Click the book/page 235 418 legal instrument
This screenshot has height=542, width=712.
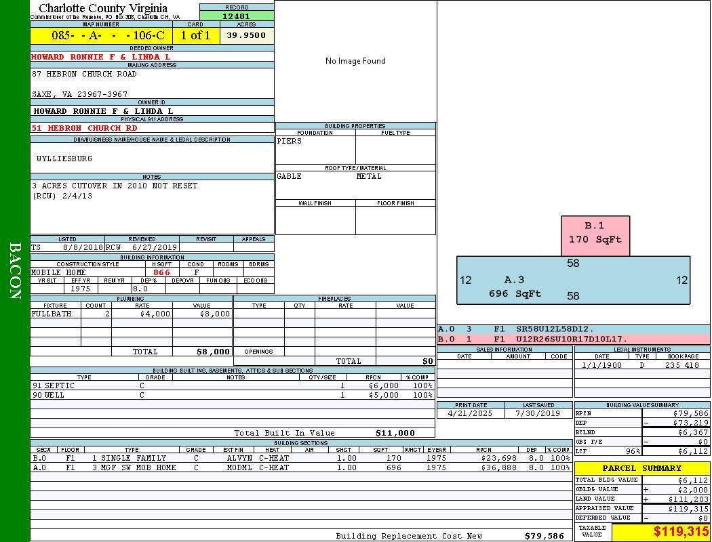pyautogui.click(x=681, y=365)
